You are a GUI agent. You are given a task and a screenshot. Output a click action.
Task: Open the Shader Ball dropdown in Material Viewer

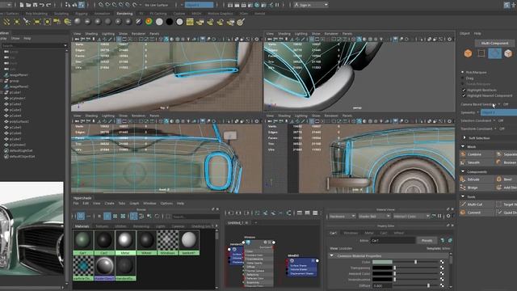374,216
